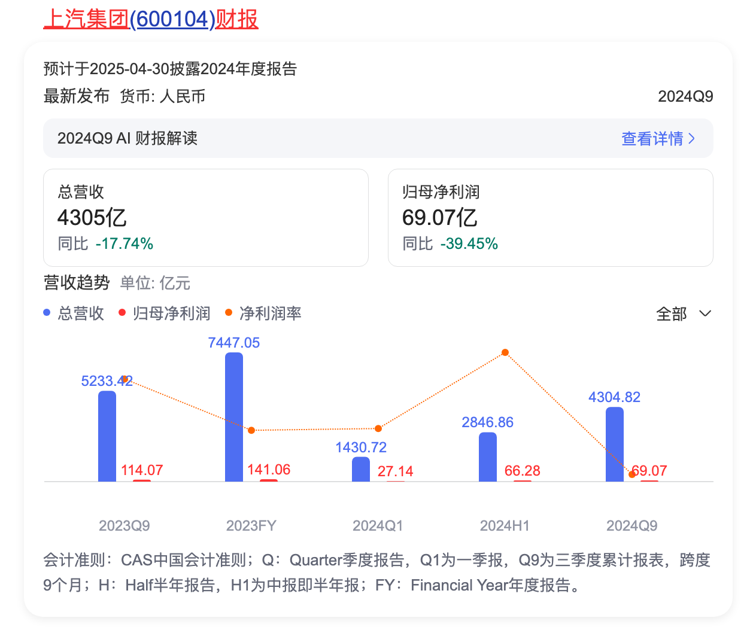Viewport: 753px width, 630px height.
Task: Select the 2024Q1 axis label
Action: 378,525
